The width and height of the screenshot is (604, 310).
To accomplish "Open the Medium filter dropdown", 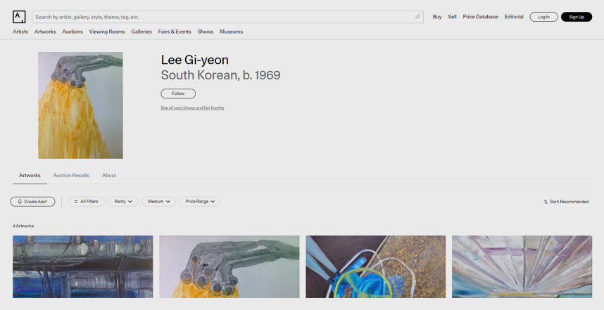I will point(158,202).
